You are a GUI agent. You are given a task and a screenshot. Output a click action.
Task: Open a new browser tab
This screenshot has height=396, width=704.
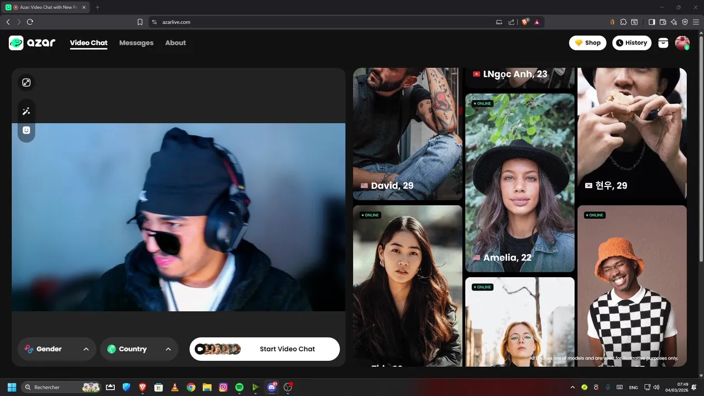[97, 7]
